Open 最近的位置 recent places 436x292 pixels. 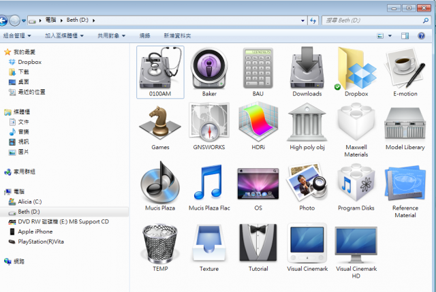pyautogui.click(x=27, y=92)
